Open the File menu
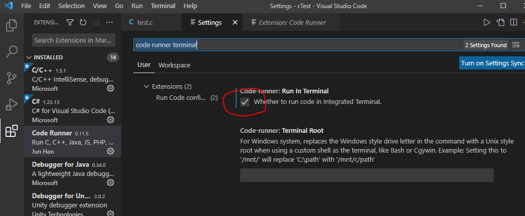 (26, 6)
